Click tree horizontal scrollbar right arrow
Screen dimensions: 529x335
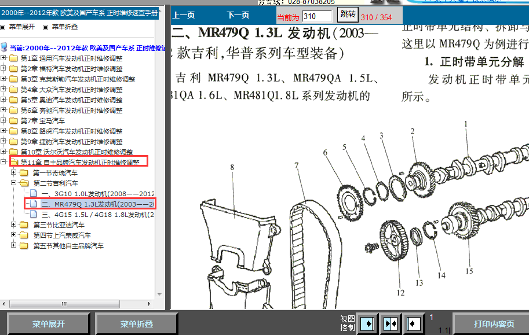click(x=149, y=304)
